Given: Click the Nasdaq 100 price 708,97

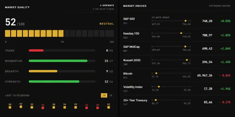Looking at the screenshot, I should click(x=207, y=35).
